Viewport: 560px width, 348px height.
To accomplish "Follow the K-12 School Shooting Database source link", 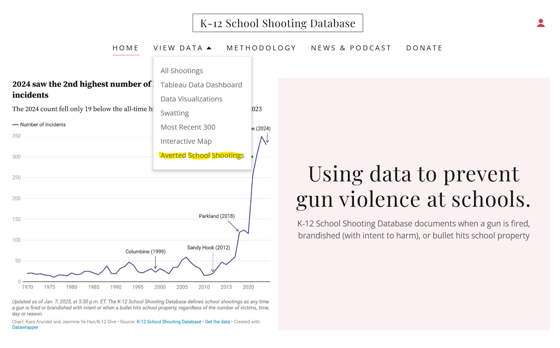I will pyautogui.click(x=169, y=322).
